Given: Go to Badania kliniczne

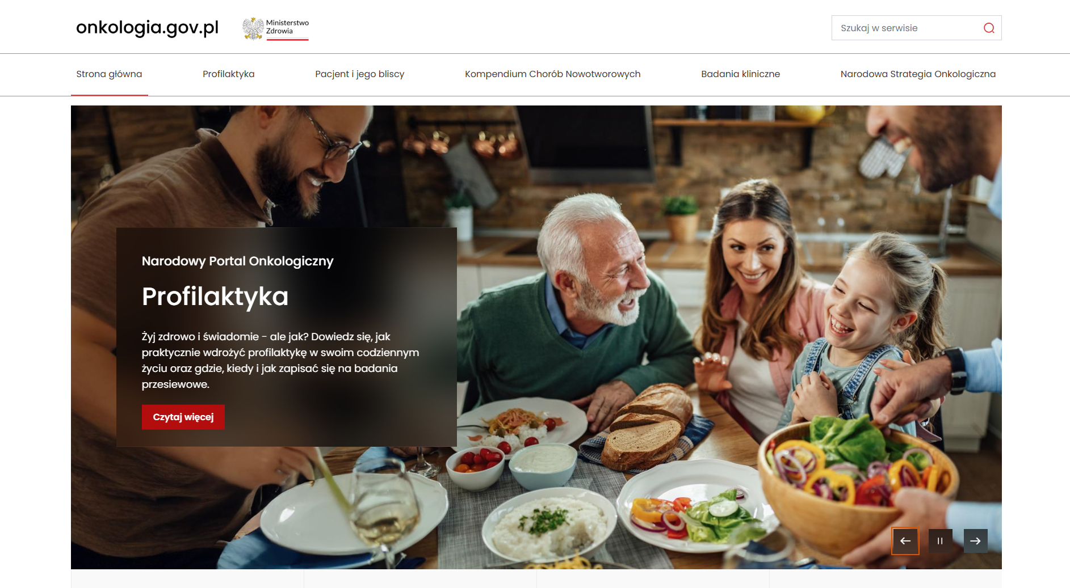Looking at the screenshot, I should click(x=740, y=74).
